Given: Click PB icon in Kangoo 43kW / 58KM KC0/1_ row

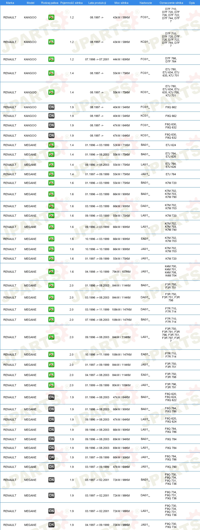Looking at the screenshot, I should point(51,42).
